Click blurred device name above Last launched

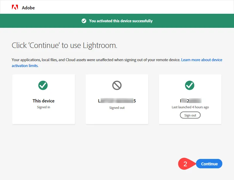pos(191,101)
